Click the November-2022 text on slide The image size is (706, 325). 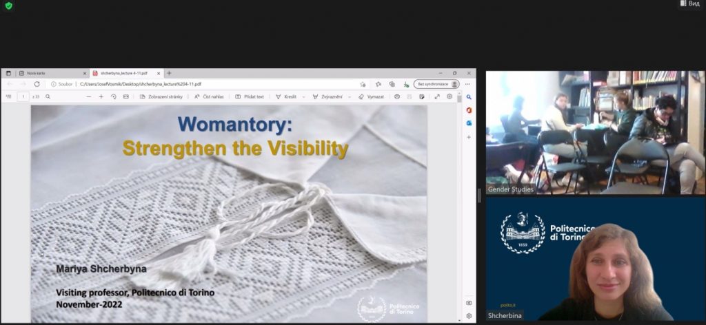coord(89,304)
